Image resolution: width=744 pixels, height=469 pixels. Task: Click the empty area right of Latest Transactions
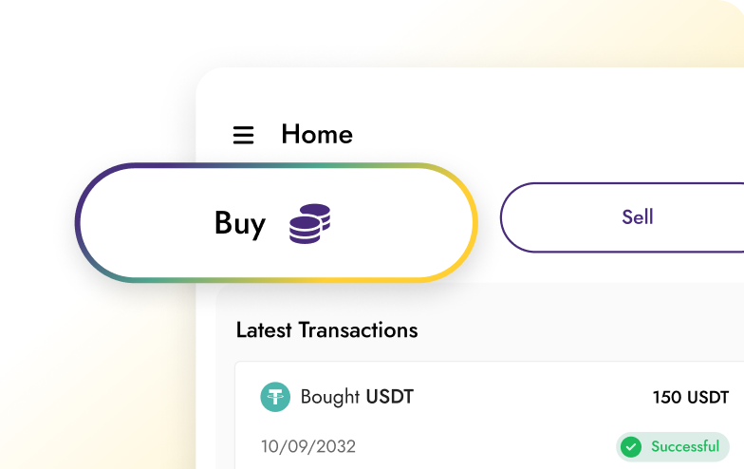click(579, 330)
